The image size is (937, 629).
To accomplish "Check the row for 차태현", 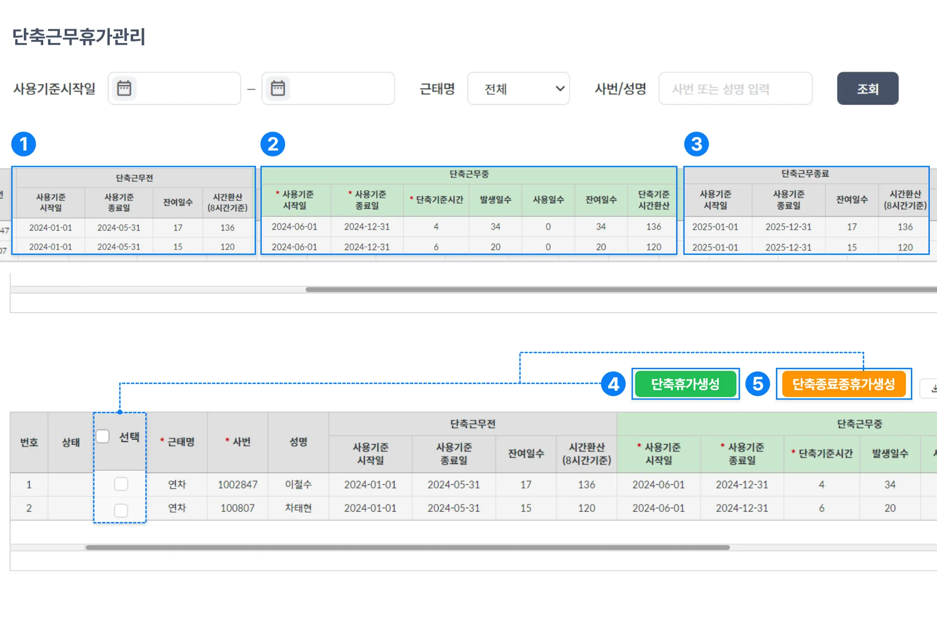I will click(121, 510).
